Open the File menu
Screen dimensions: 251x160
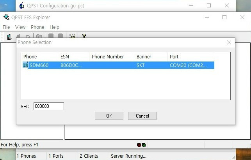[x=6, y=27]
